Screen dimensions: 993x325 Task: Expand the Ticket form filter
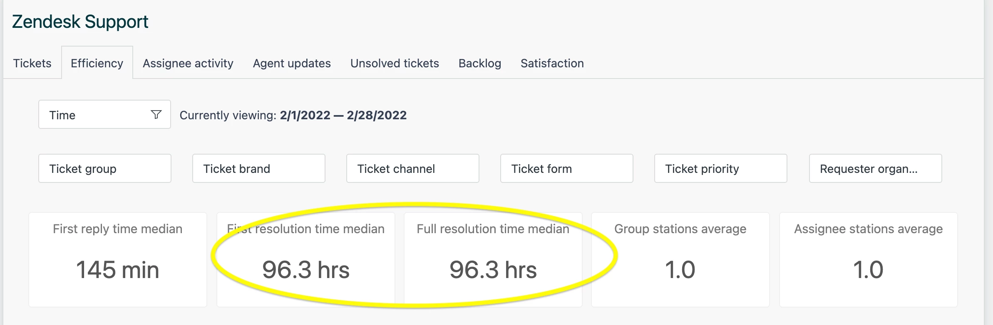coord(566,169)
